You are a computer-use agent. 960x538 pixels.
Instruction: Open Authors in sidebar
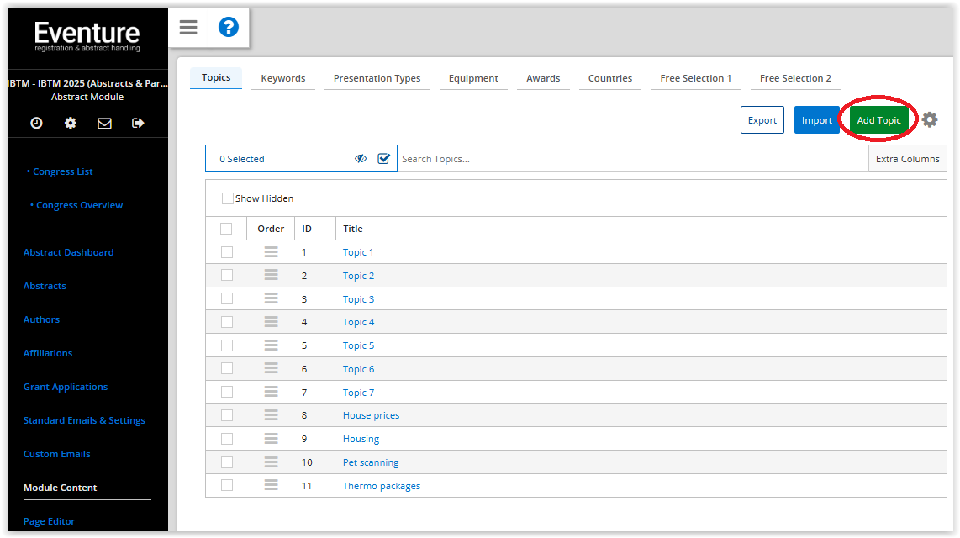point(42,319)
